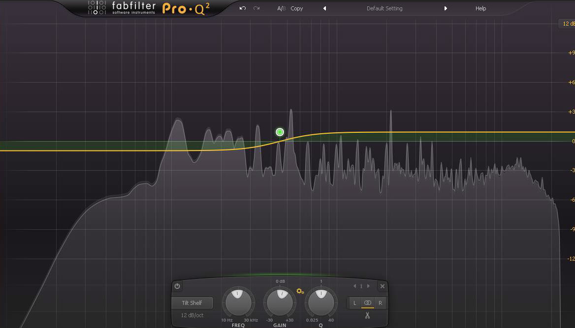Select the green EQ band node
The height and width of the screenshot is (328, 575).
280,132
